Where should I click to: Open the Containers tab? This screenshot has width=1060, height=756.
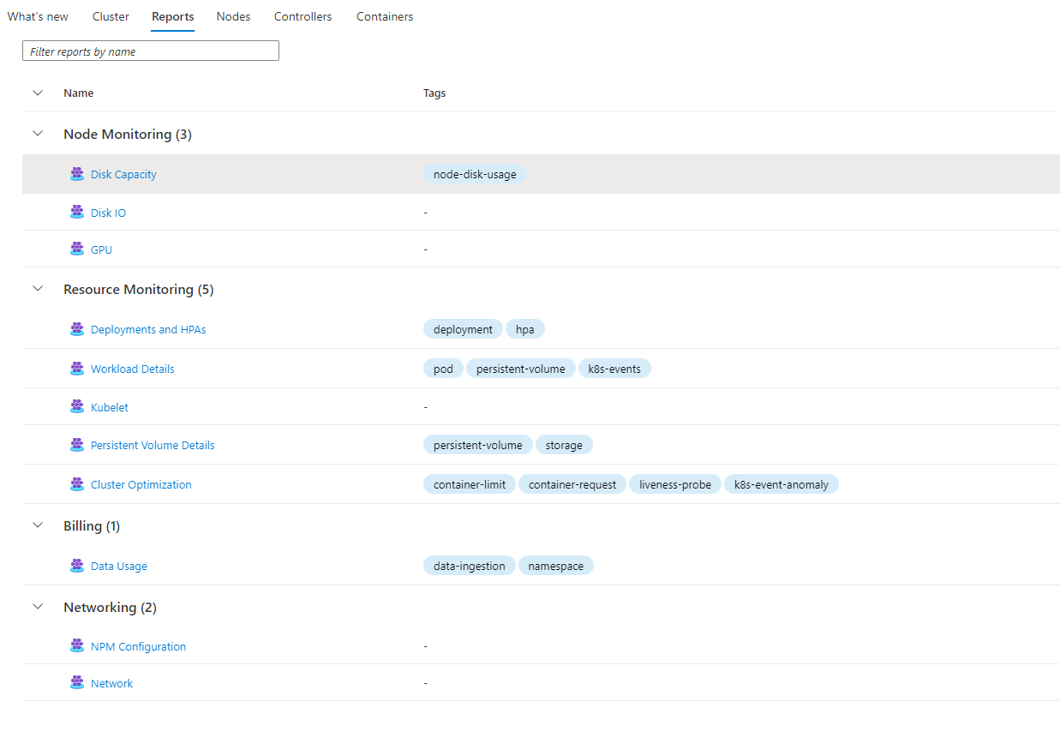[385, 16]
